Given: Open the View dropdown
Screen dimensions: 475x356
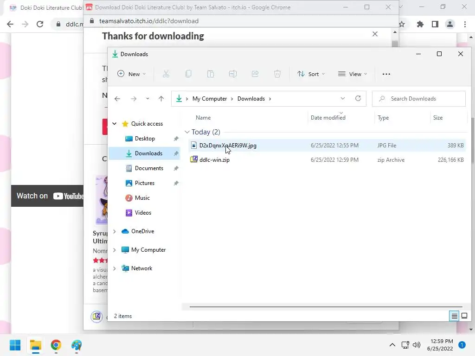Looking at the screenshot, I should 353,74.
